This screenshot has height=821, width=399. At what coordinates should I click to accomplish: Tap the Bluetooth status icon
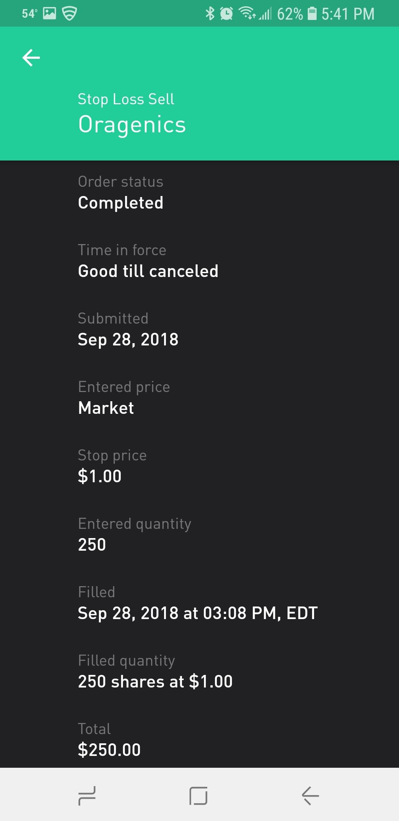(210, 14)
